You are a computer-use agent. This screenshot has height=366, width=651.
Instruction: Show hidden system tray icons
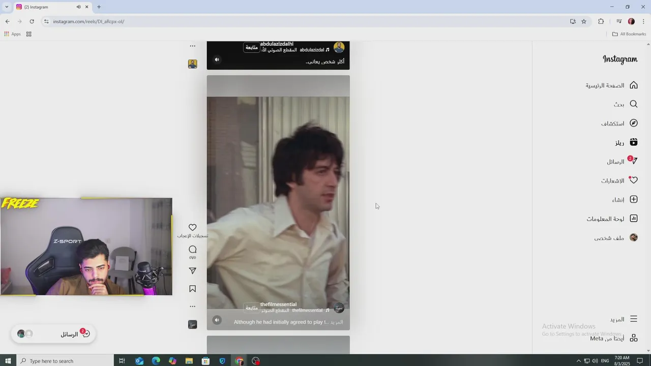point(578,361)
